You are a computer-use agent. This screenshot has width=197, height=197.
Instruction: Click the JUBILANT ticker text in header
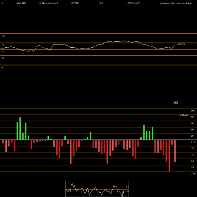pos(134,3)
